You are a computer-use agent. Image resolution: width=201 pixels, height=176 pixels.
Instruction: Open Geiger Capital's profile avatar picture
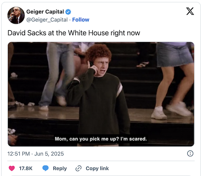pyautogui.click(x=16, y=15)
